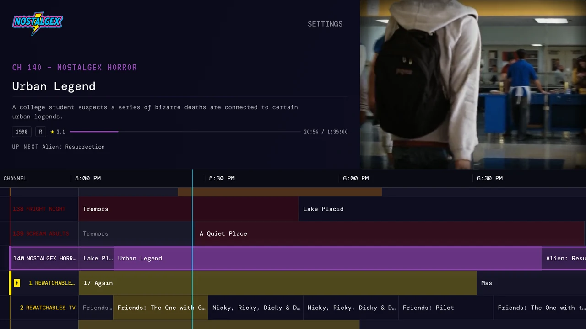
Task: Select the purple Urban Legend guide block
Action: (327, 258)
